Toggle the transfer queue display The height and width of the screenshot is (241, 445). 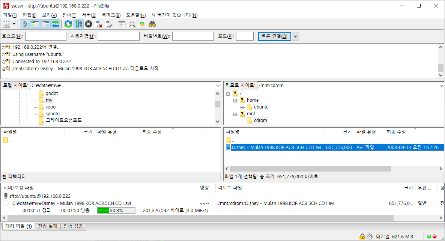(55, 24)
